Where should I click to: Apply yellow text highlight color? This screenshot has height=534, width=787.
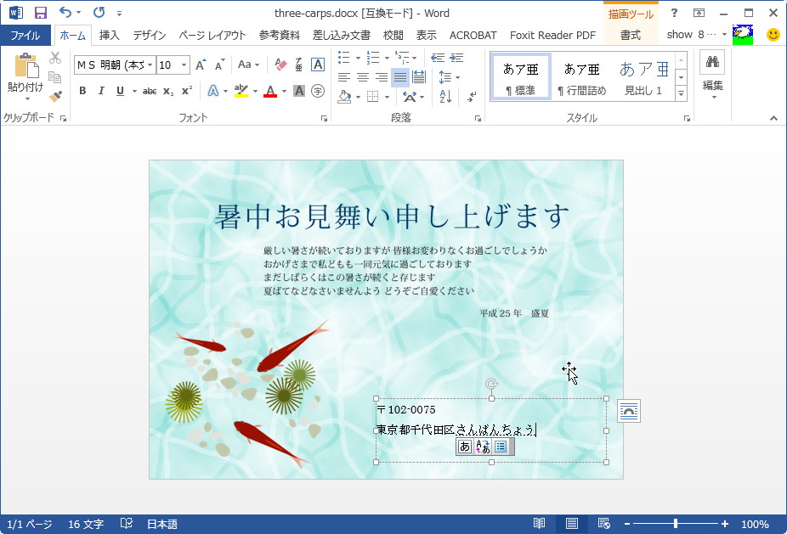[x=240, y=89]
